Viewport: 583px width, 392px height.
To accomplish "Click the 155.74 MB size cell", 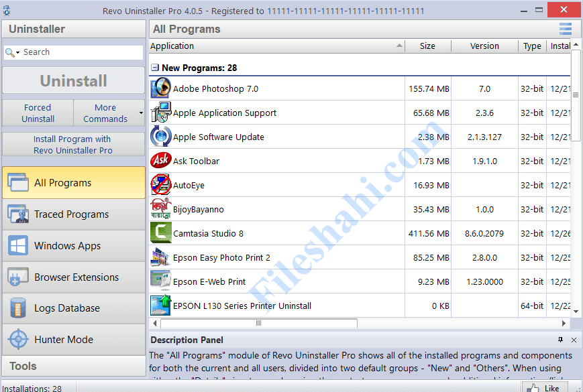I will coord(429,88).
